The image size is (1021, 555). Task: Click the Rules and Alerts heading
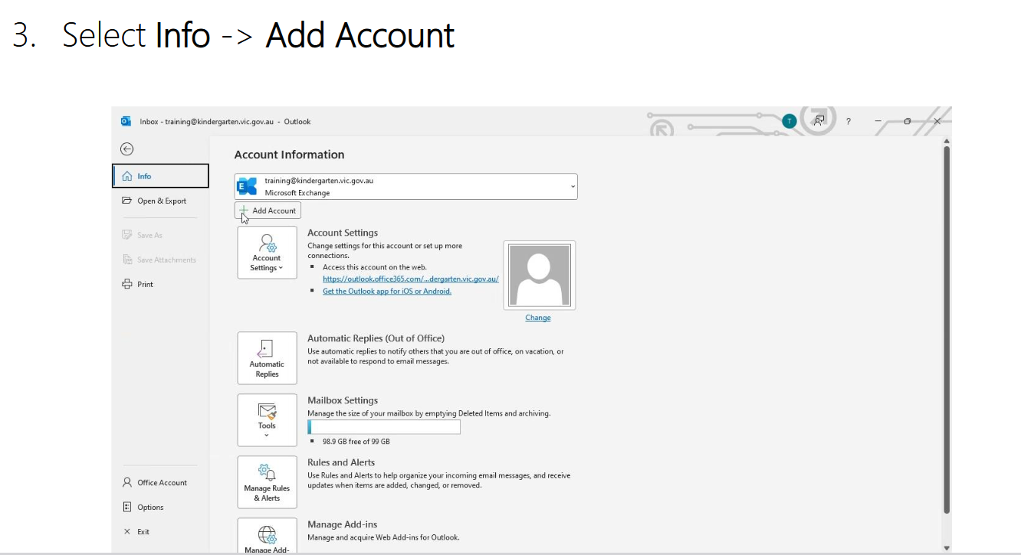[341, 462]
